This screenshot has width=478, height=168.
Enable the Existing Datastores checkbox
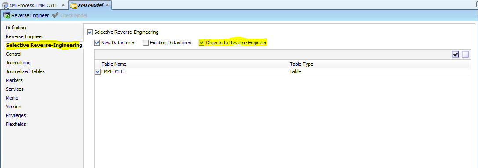pyautogui.click(x=146, y=43)
